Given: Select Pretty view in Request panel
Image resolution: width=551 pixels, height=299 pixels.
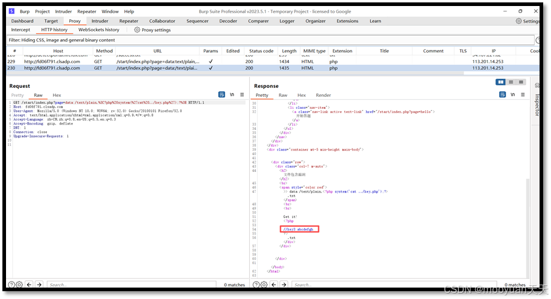Looking at the screenshot, I should coord(17,95).
